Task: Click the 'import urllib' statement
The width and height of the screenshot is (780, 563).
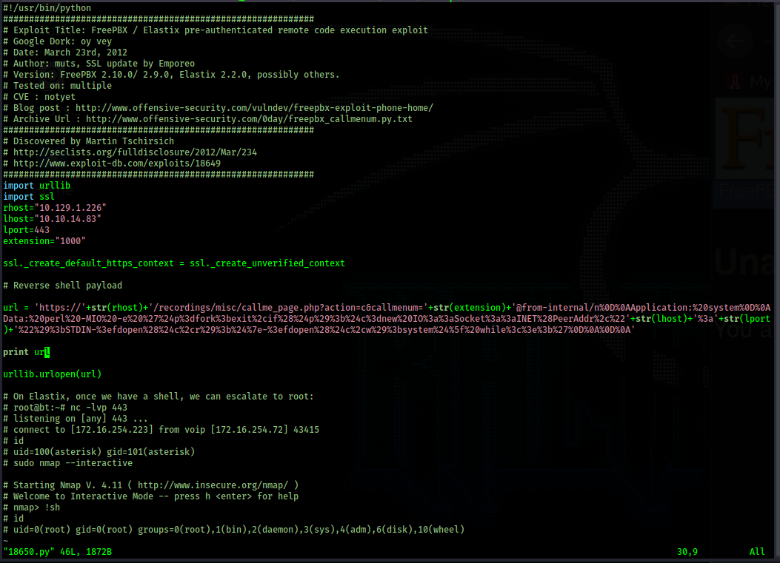Action: coord(37,186)
